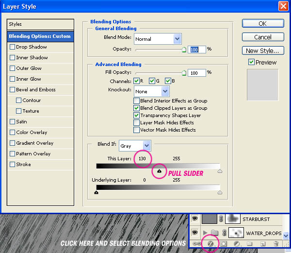Enable the Drop Shadow checkbox
The image size is (291, 253).
12,47
